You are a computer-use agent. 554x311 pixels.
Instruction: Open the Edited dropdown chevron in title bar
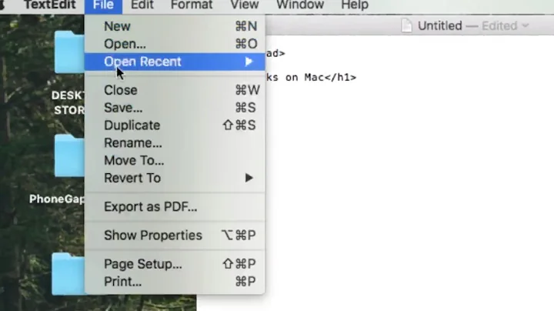point(526,25)
